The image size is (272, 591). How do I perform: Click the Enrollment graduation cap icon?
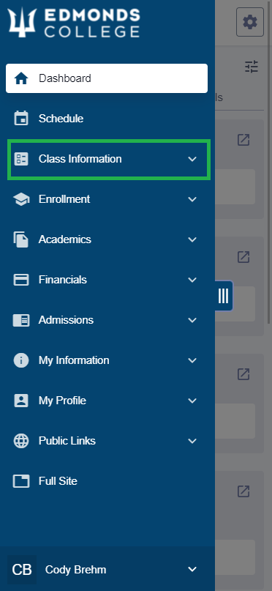[x=21, y=199]
